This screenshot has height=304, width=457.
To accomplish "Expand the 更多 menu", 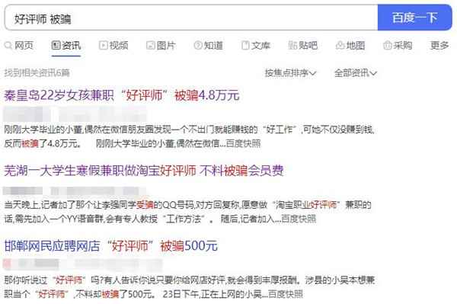I will pos(439,46).
